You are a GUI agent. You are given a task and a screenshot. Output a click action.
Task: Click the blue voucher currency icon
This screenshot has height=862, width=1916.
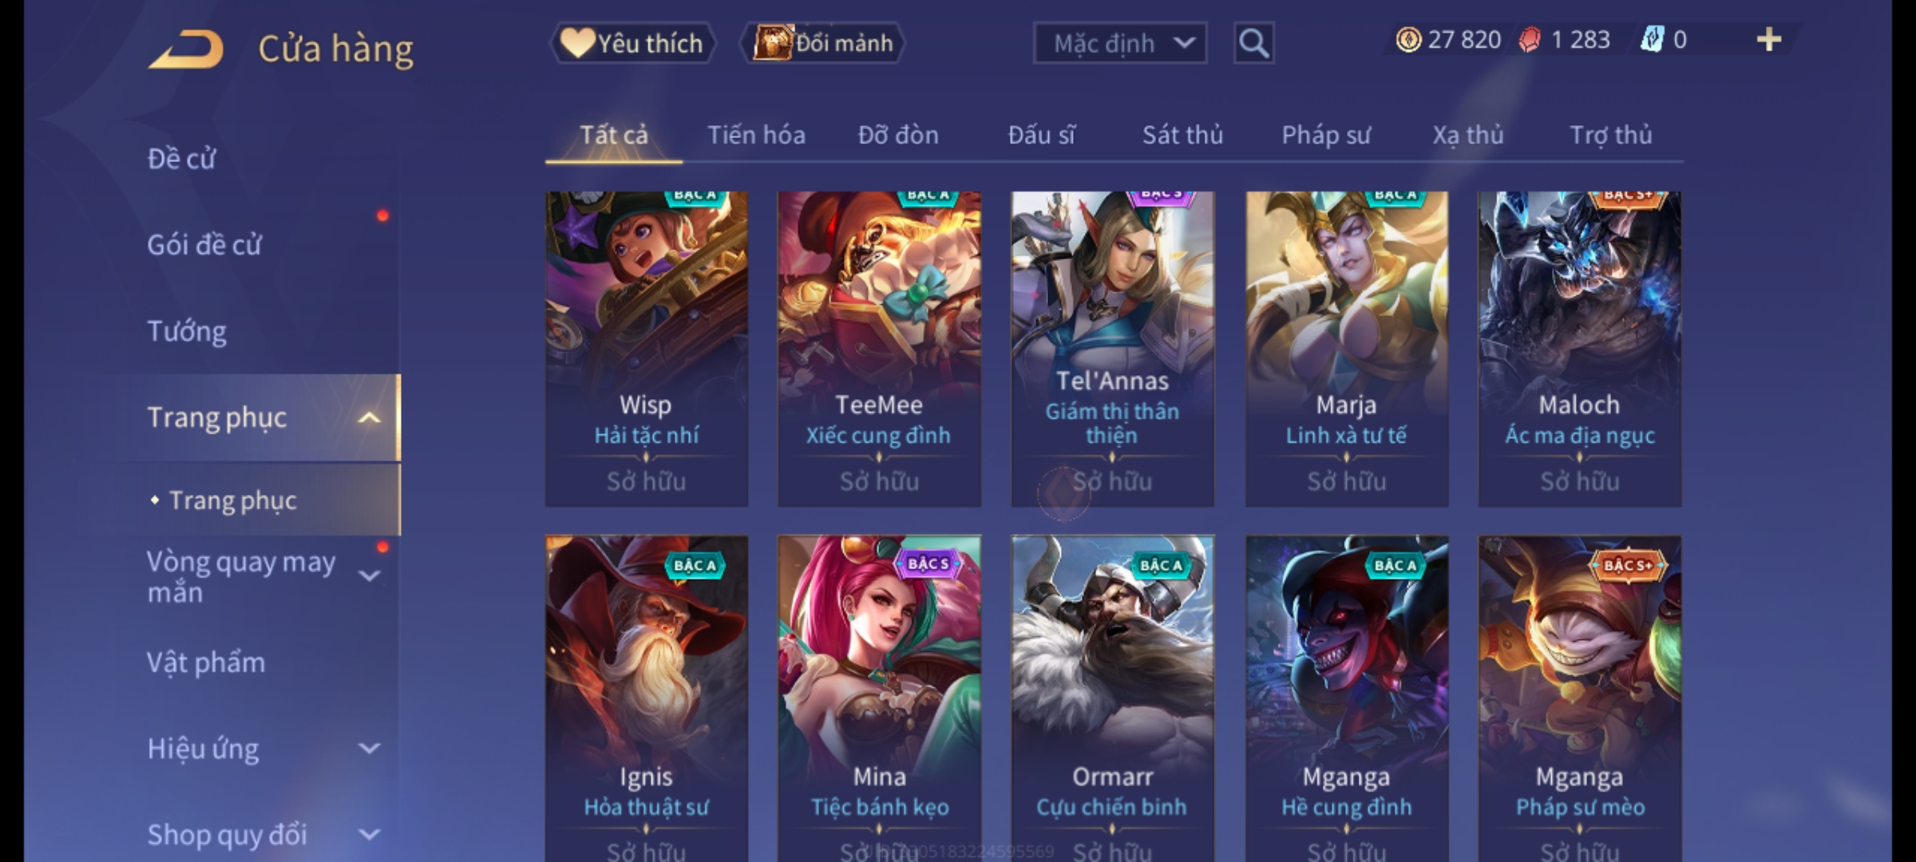pos(1652,40)
